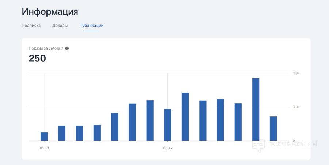This screenshot has width=329, height=165.
Task: Click the Информация page heading
Action: pyautogui.click(x=50, y=11)
